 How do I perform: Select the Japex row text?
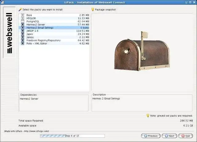[30, 34]
